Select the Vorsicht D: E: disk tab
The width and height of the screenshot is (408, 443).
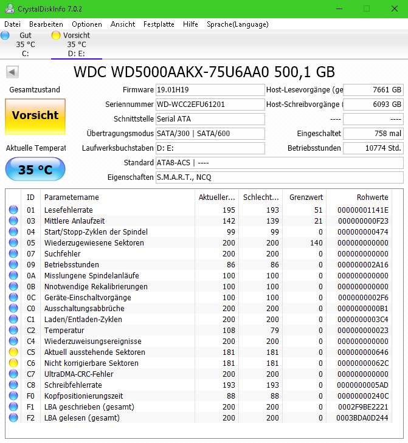[x=77, y=44]
